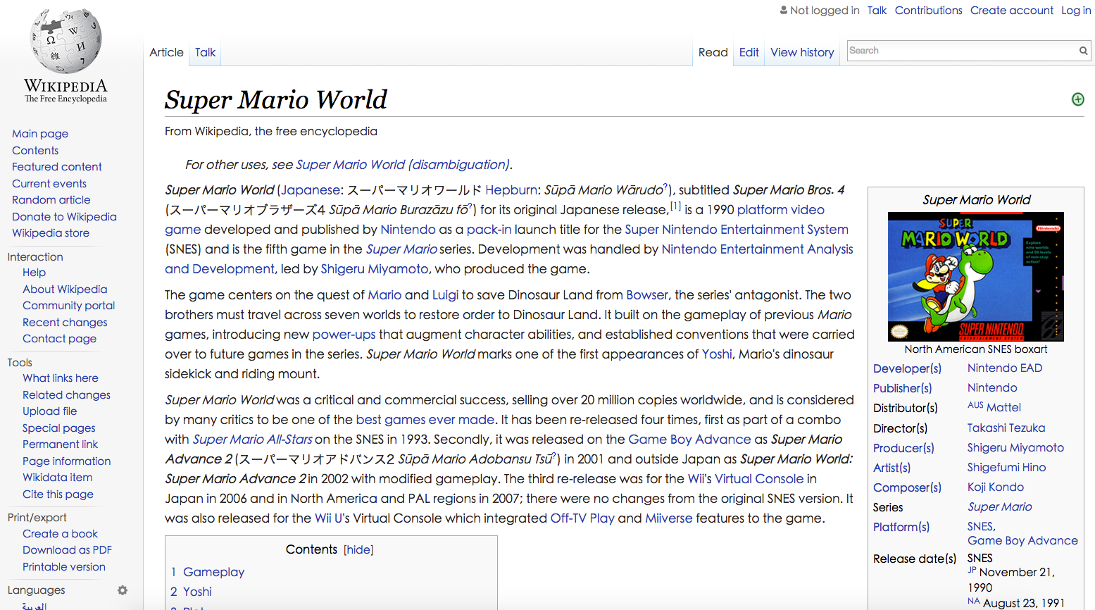The width and height of the screenshot is (1095, 610).
Task: Click Download as PDF
Action: click(x=67, y=550)
